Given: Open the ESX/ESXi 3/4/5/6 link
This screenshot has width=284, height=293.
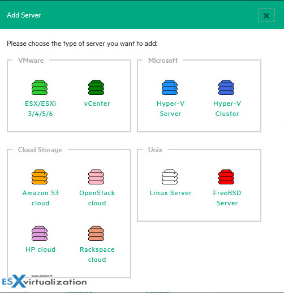Looking at the screenshot, I should (40, 109).
